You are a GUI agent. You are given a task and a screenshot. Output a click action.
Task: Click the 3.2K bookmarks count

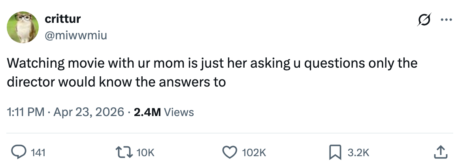358,153
